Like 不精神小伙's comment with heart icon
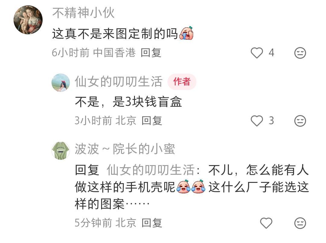Image resolution: width=326 pixels, height=243 pixels. pos(257,53)
